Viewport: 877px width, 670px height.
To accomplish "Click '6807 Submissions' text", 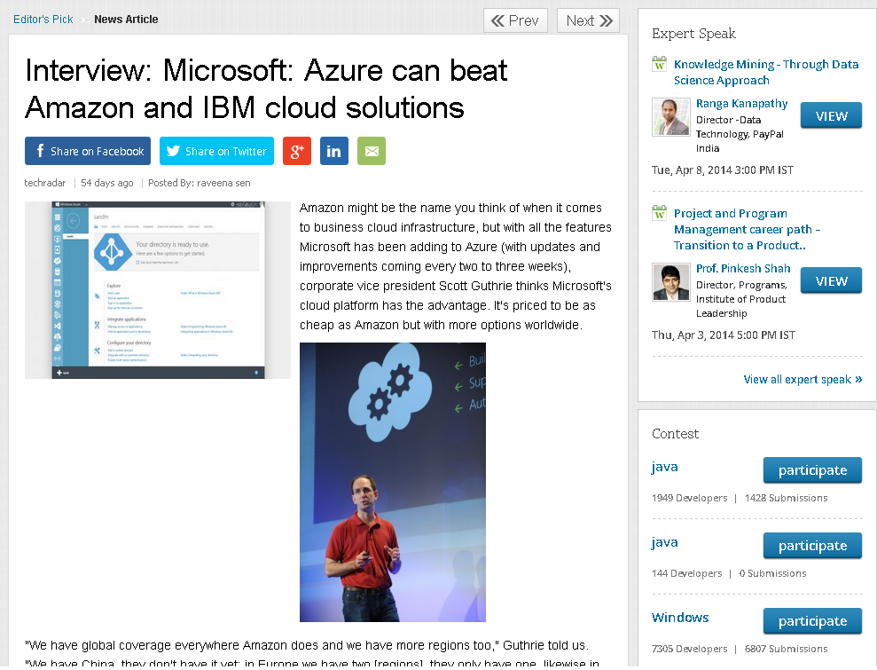I will [786, 649].
